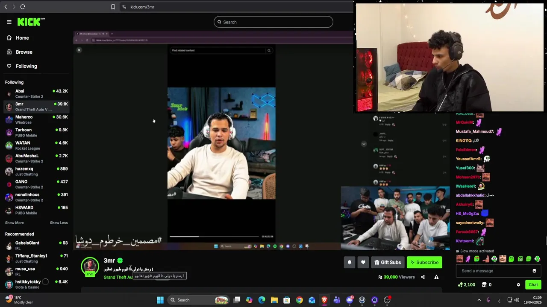
Task: Open WATAN's Rocket League channel
Action: (x=36, y=145)
